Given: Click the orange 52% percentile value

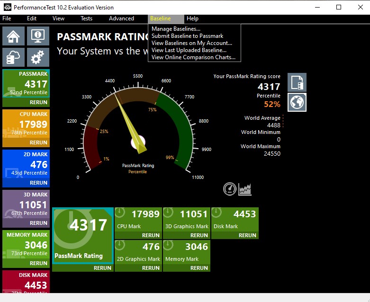Looking at the screenshot, I should tap(272, 104).
